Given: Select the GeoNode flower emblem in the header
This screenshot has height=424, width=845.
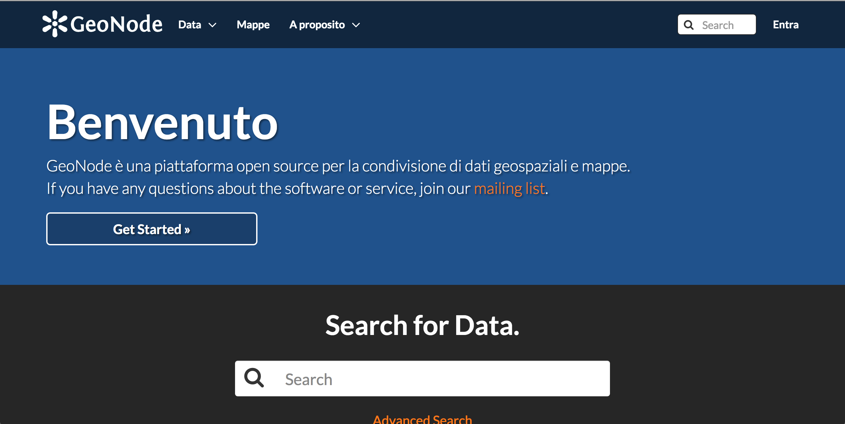Looking at the screenshot, I should (55, 24).
